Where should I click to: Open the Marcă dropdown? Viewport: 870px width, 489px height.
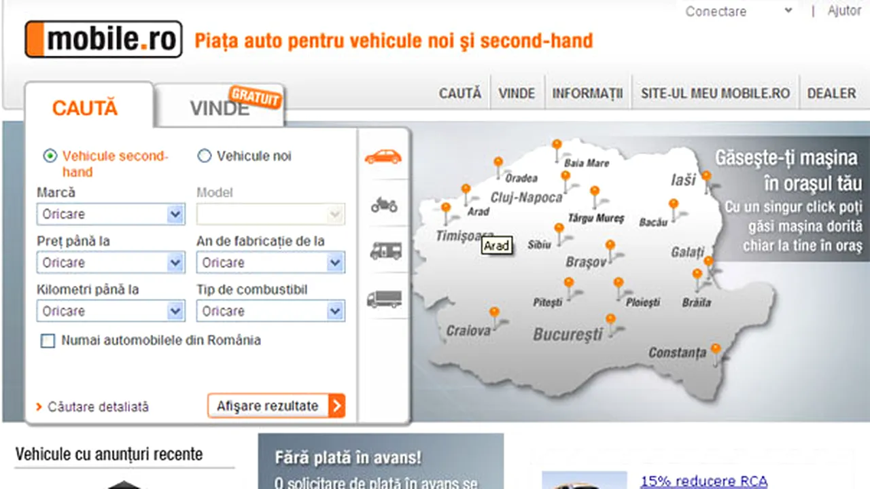click(x=111, y=215)
